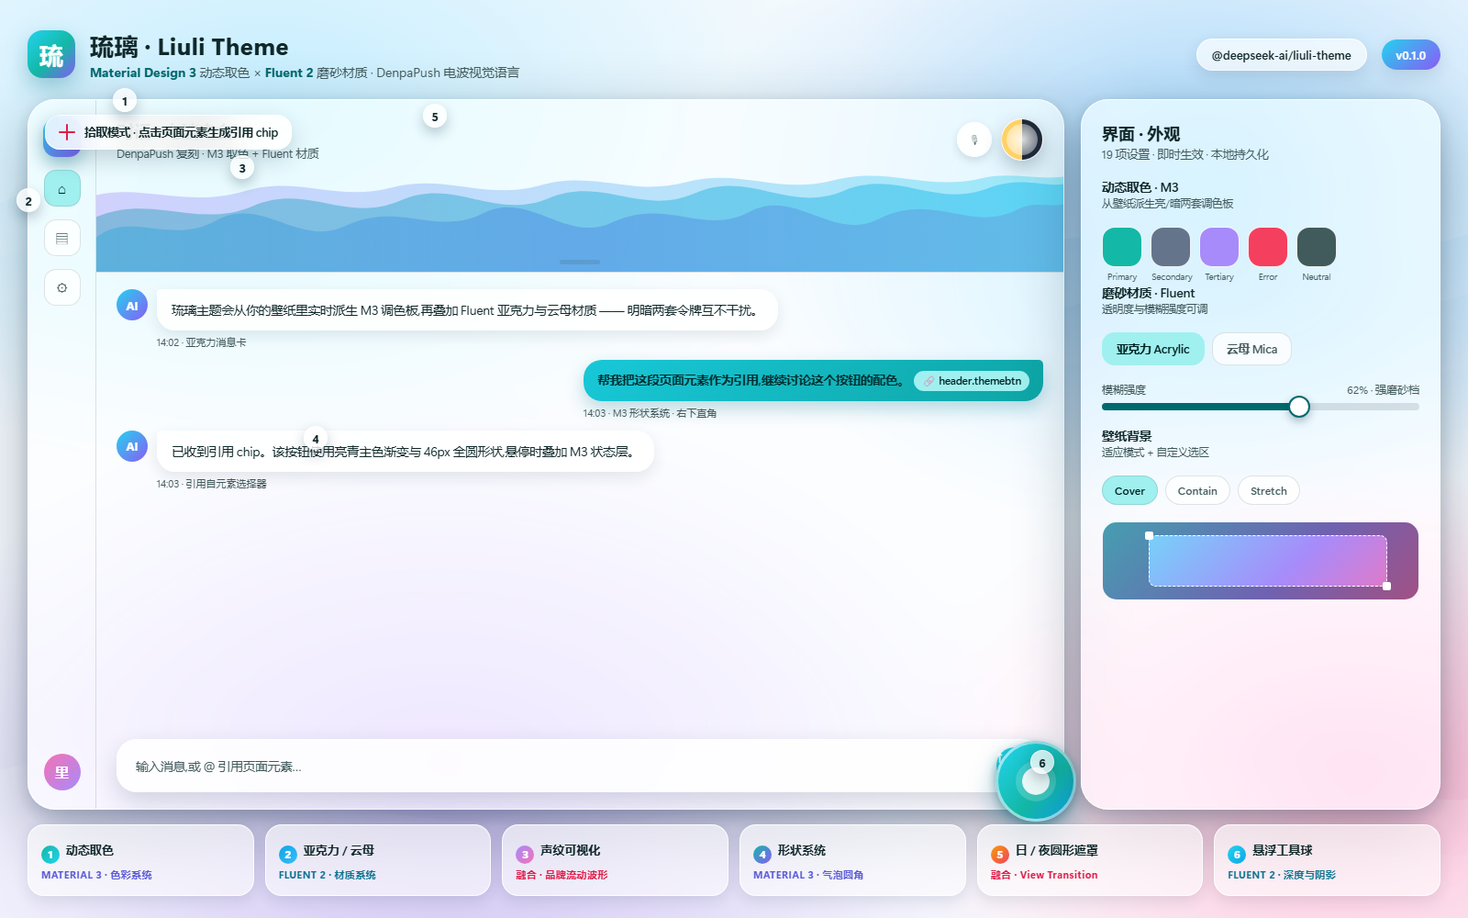The height and width of the screenshot is (918, 1468).
Task: Open the 声纹可视化 feature card
Action: pyautogui.click(x=615, y=860)
